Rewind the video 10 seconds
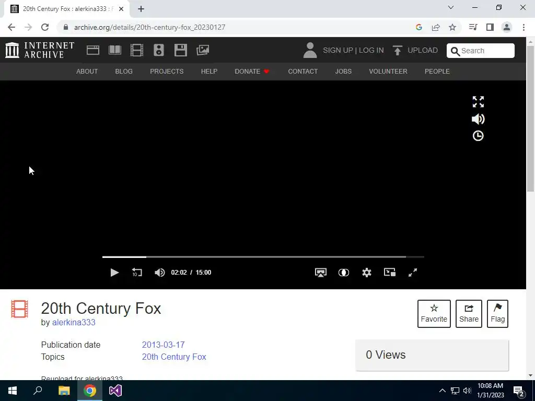This screenshot has width=535, height=401. pyautogui.click(x=137, y=273)
